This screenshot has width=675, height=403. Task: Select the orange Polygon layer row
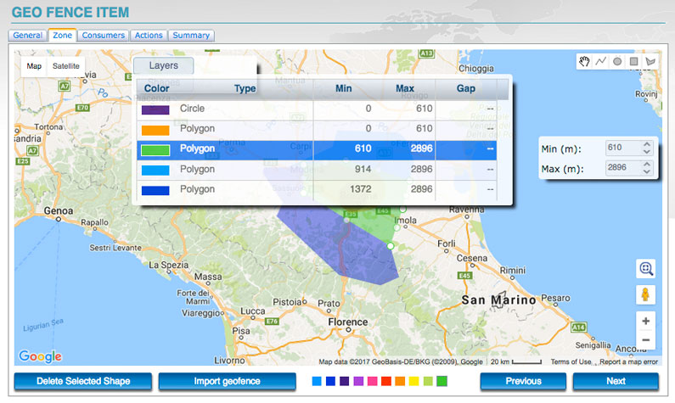click(317, 129)
